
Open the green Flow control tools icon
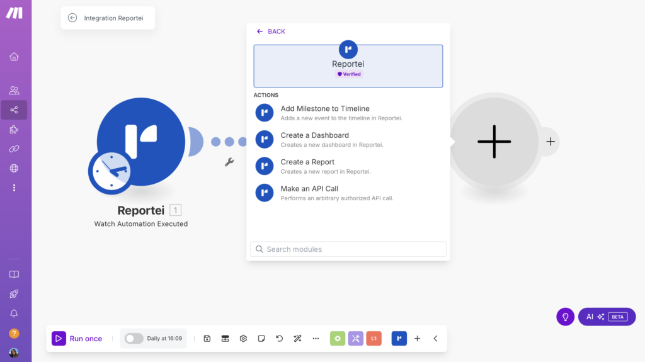coord(338,339)
